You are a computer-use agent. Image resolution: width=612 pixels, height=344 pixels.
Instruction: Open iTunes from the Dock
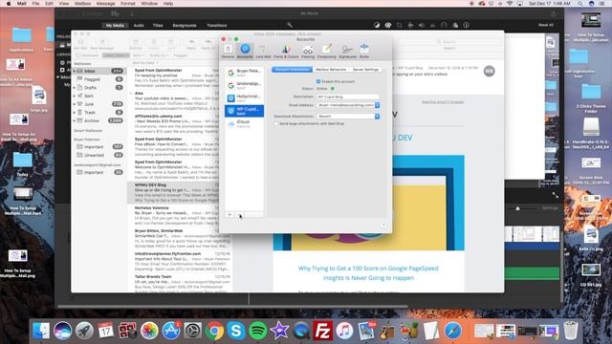pyautogui.click(x=344, y=331)
